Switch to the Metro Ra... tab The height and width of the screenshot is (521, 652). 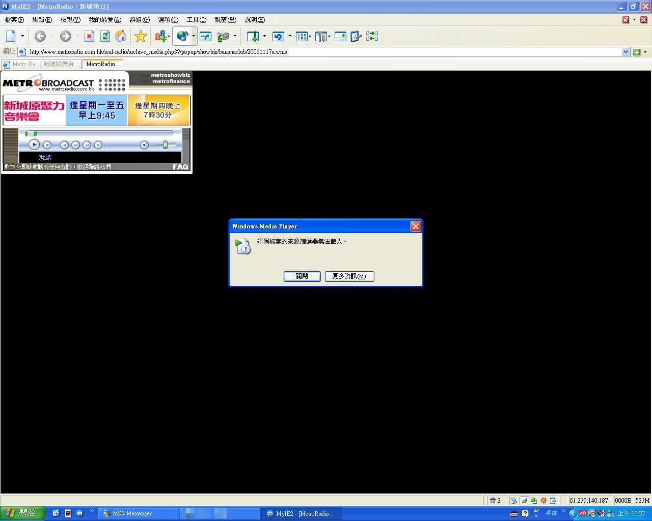point(21,64)
